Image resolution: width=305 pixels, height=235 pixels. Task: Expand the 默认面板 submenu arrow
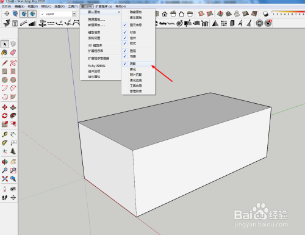point(119,12)
